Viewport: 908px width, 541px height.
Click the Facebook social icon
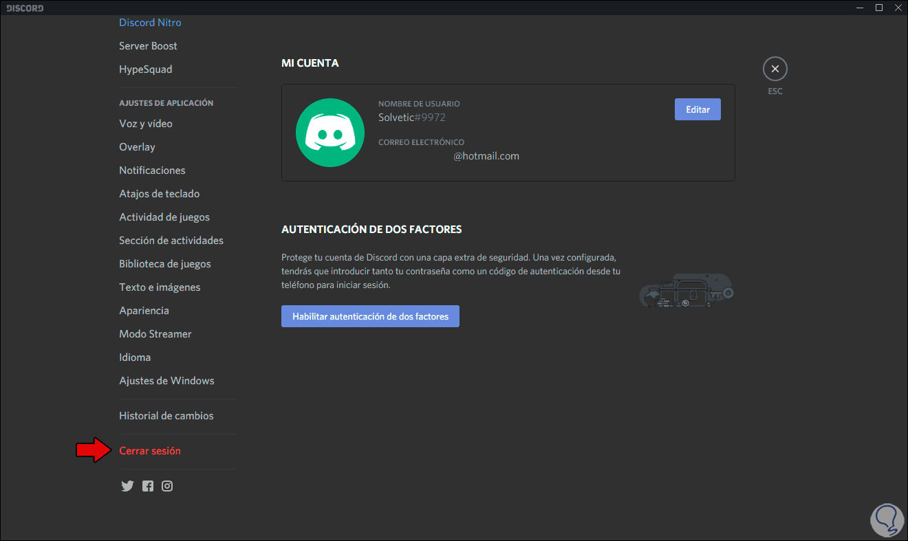click(147, 485)
